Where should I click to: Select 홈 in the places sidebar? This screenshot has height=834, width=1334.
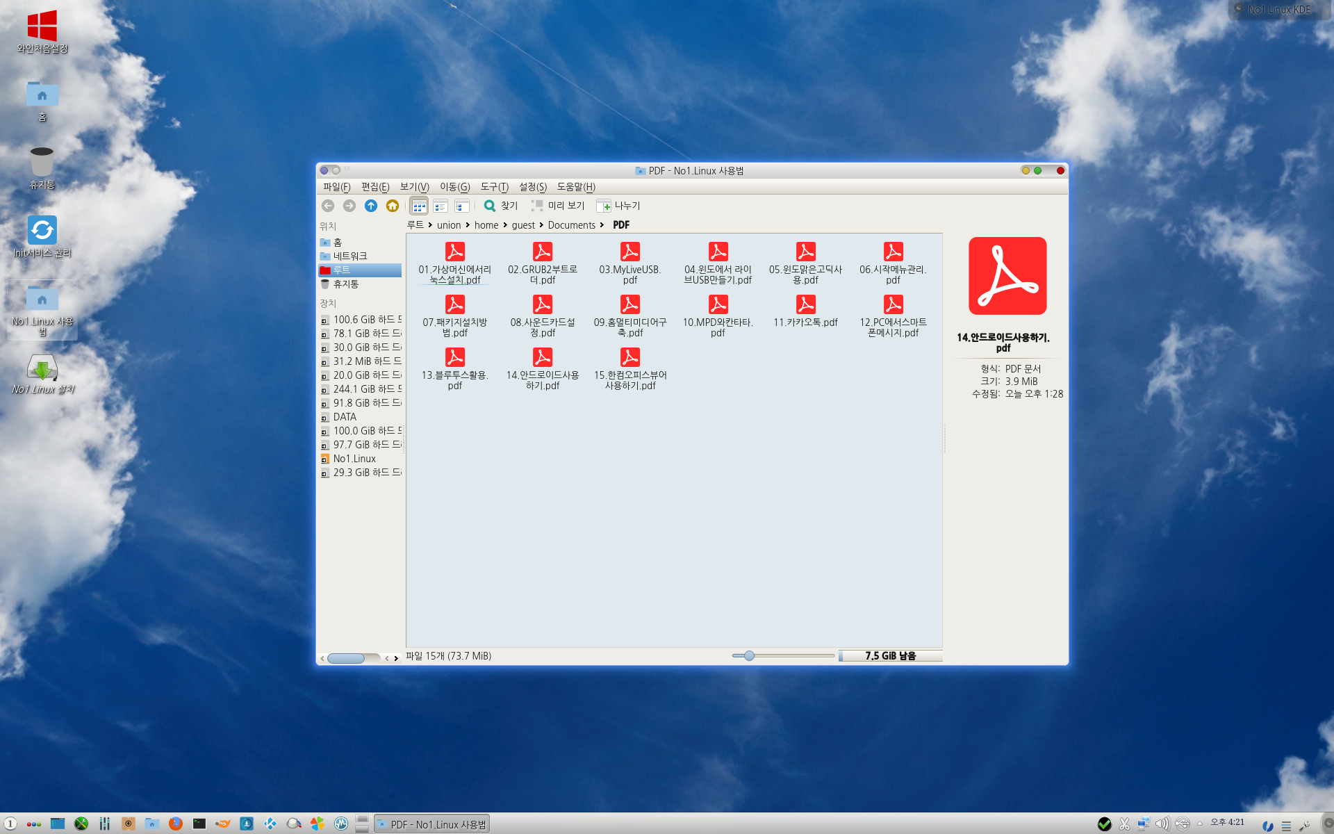click(360, 243)
